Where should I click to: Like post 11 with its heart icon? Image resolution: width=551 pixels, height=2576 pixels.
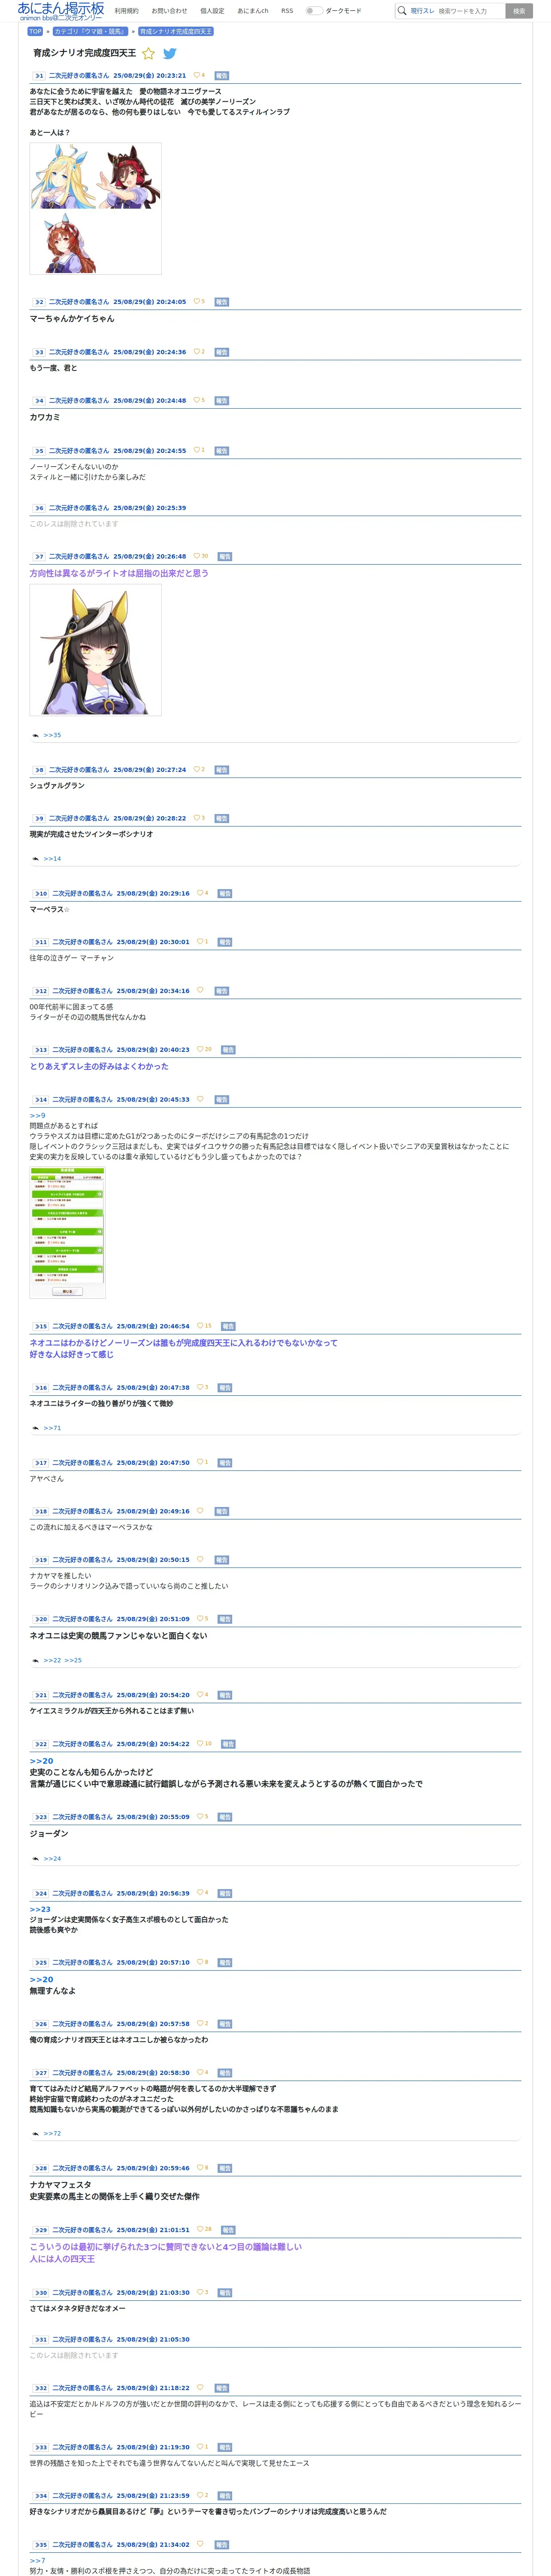click(200, 941)
